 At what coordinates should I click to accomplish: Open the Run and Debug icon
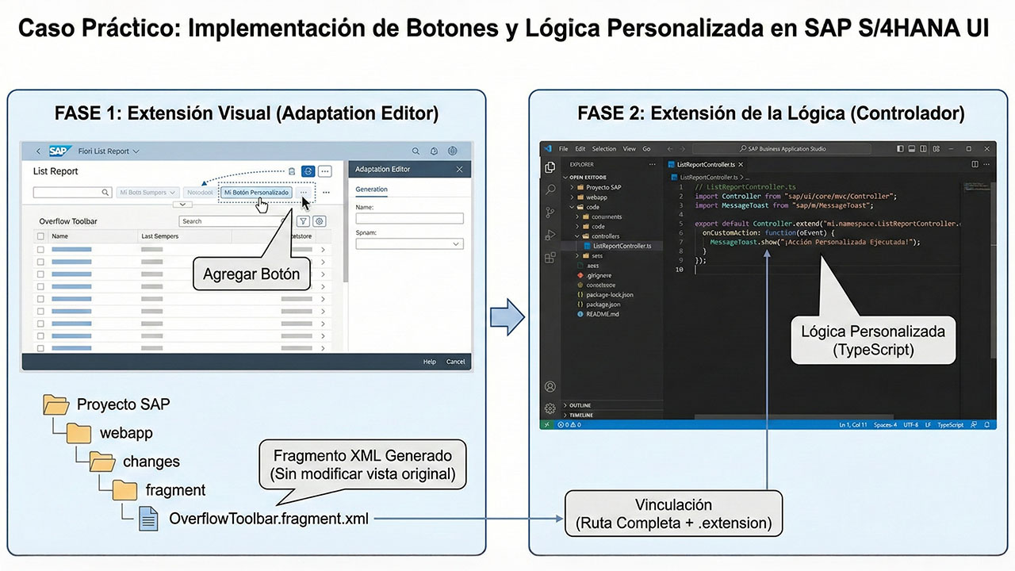550,235
